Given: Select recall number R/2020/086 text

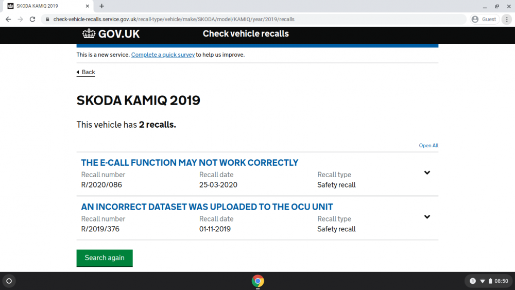Looking at the screenshot, I should [101, 185].
